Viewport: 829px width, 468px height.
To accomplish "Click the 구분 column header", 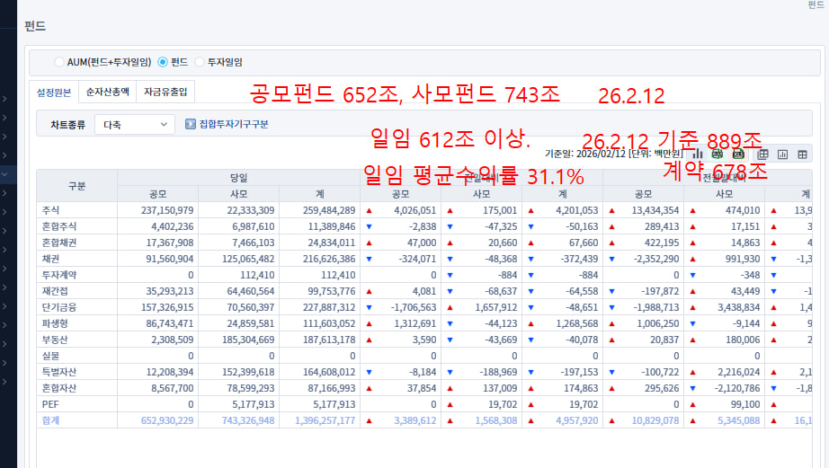I will [x=76, y=186].
